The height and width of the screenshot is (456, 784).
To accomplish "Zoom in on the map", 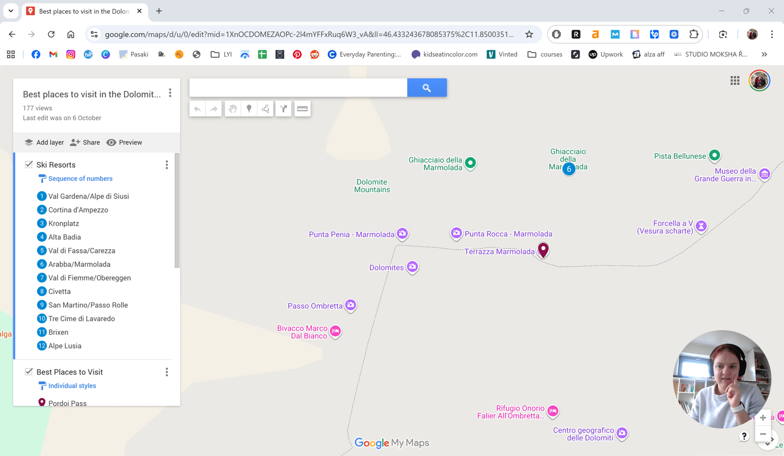I will point(763,418).
